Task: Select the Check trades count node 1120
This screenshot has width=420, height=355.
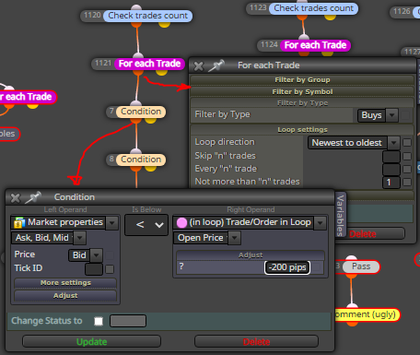Action: (148, 16)
